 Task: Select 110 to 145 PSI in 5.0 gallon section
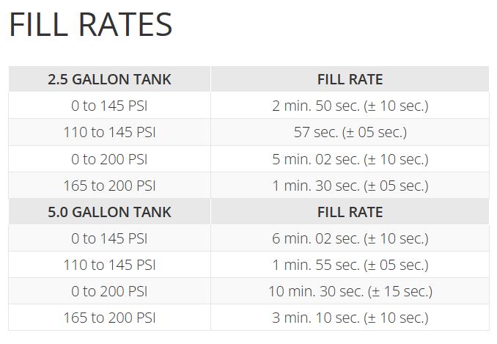click(x=109, y=265)
